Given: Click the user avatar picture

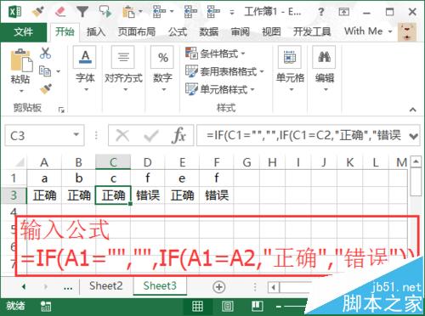Looking at the screenshot, I should point(407,32).
